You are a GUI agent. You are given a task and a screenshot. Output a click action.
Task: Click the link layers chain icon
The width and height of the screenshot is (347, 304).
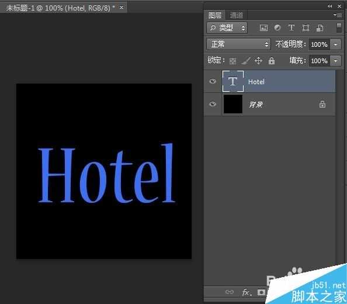point(230,292)
